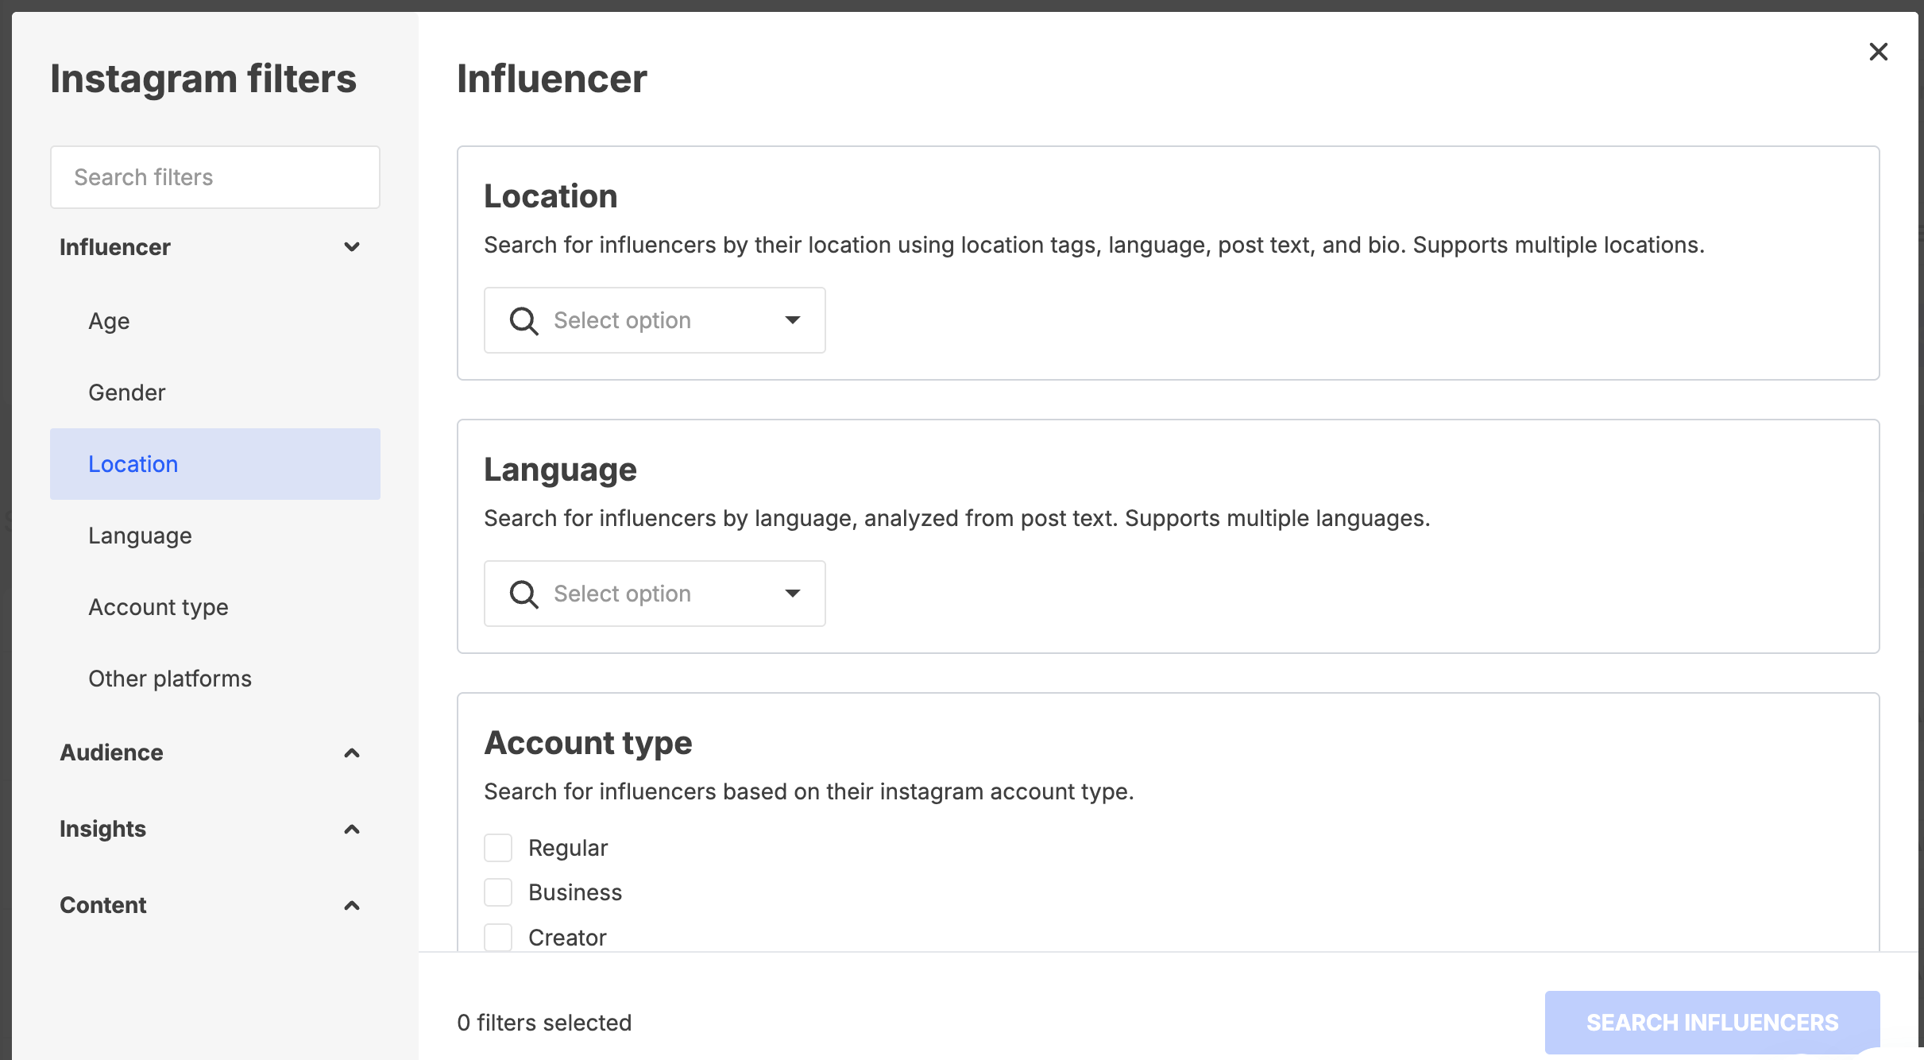Screen dimensions: 1924x1060
Task: Click the '0 filters selected' status text
Action: pyautogui.click(x=544, y=1023)
